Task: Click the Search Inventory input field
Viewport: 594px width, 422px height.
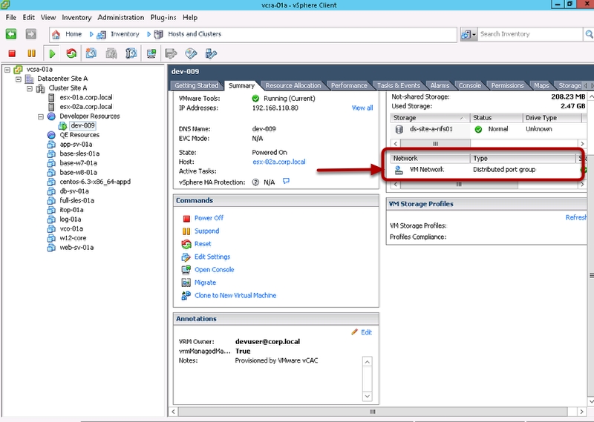Action: tap(530, 34)
